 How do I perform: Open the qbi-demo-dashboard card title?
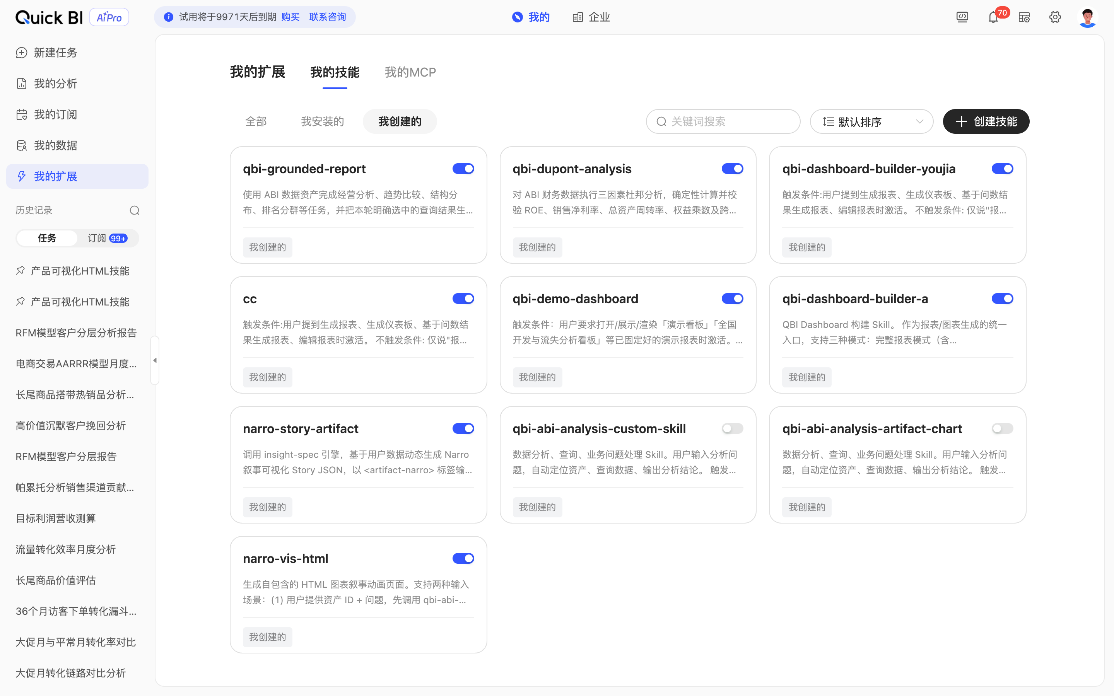click(x=576, y=299)
